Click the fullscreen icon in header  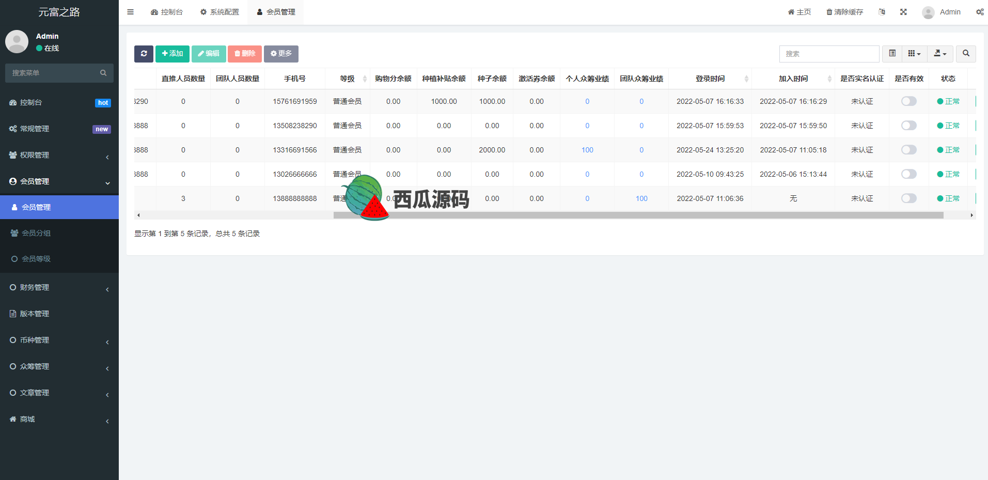tap(903, 12)
